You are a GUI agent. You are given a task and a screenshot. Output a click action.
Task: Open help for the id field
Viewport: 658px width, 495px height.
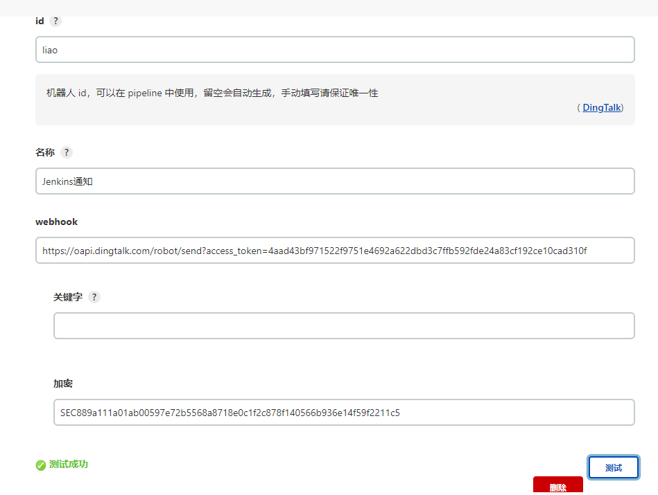(55, 21)
